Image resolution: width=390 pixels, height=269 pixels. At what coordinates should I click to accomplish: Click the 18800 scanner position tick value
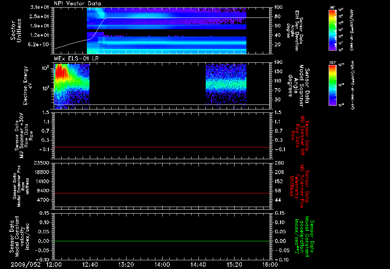[x=42, y=172]
